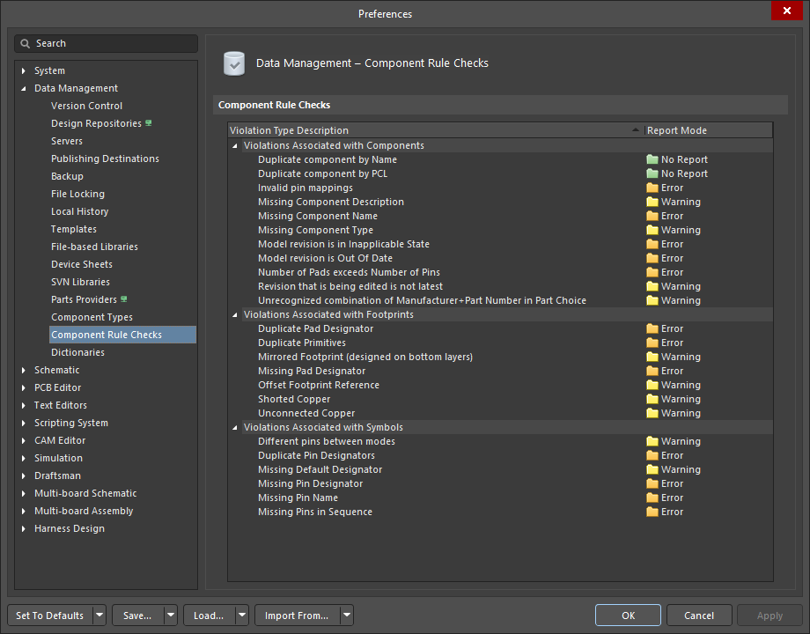Open the Set To Defaults dropdown arrow

coord(99,616)
